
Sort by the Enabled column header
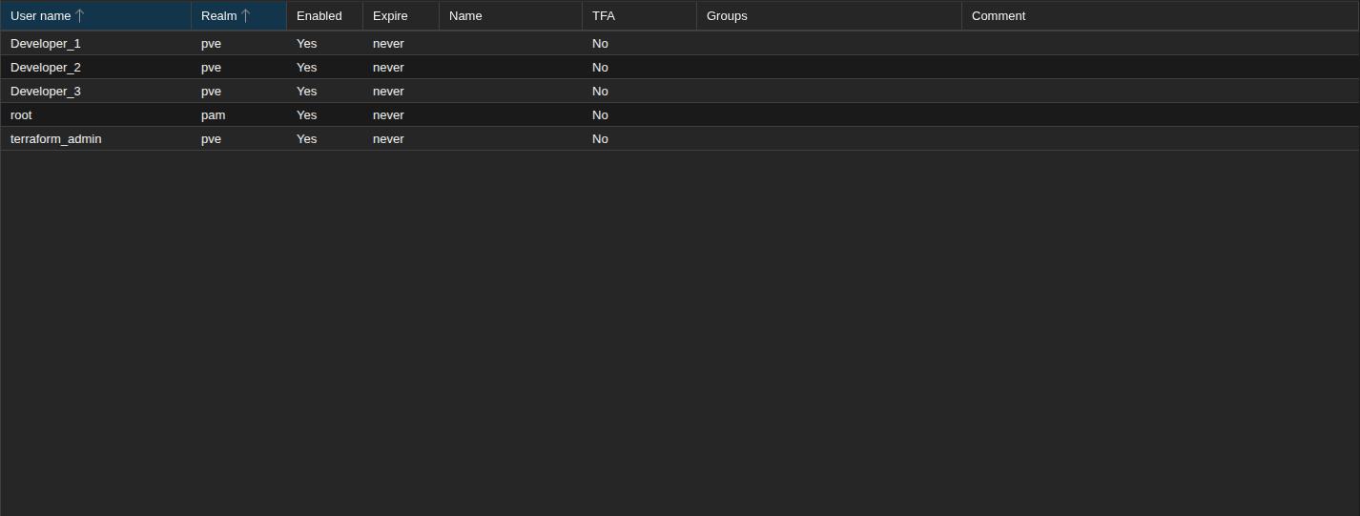pos(319,15)
